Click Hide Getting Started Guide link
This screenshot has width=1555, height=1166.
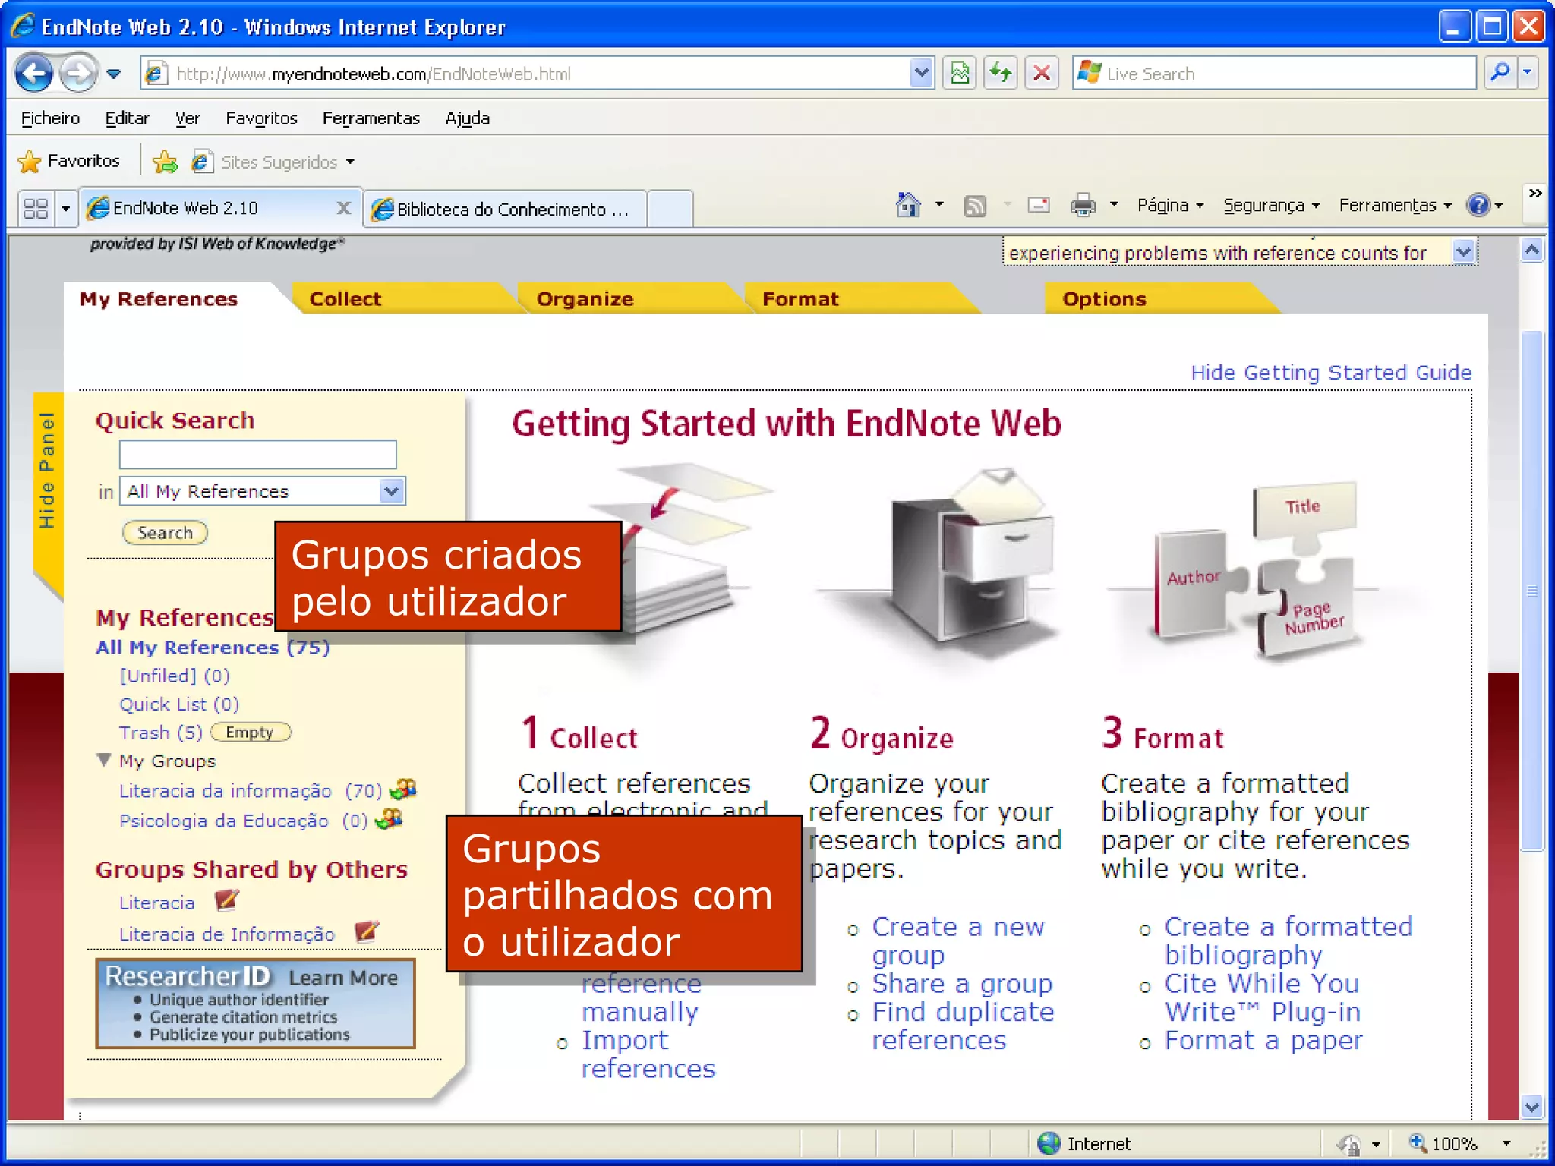coord(1330,373)
